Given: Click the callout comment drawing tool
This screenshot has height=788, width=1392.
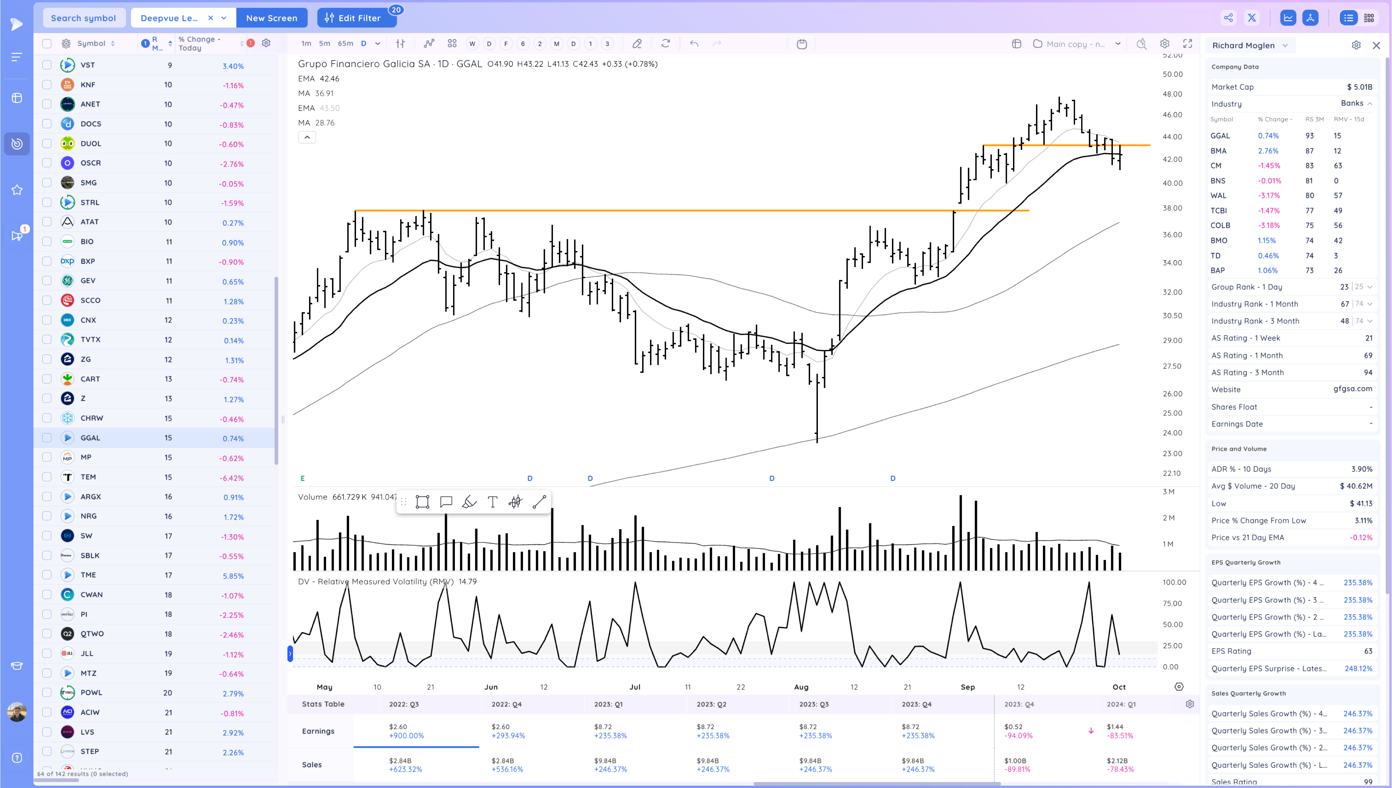Looking at the screenshot, I should pyautogui.click(x=445, y=502).
